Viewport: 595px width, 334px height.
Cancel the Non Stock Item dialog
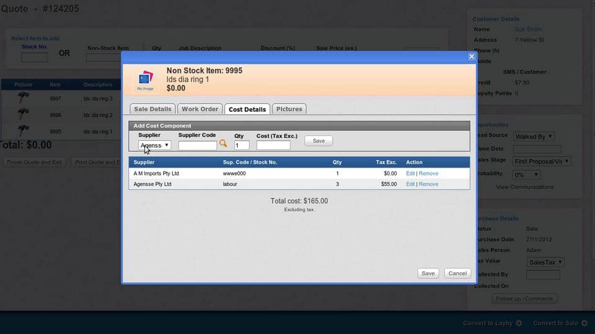pyautogui.click(x=457, y=273)
